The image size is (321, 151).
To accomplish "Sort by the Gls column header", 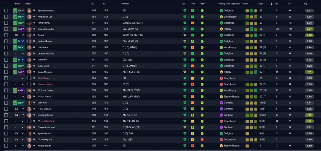I will 276,4.
